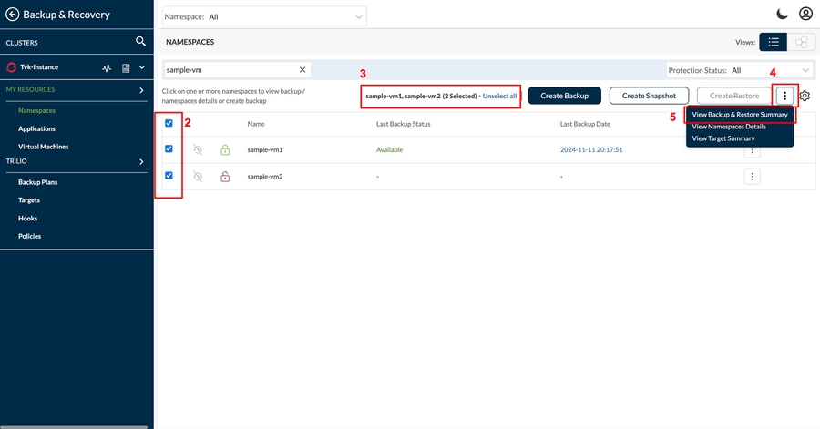Click the Create Backup button
The width and height of the screenshot is (820, 429).
click(x=564, y=96)
